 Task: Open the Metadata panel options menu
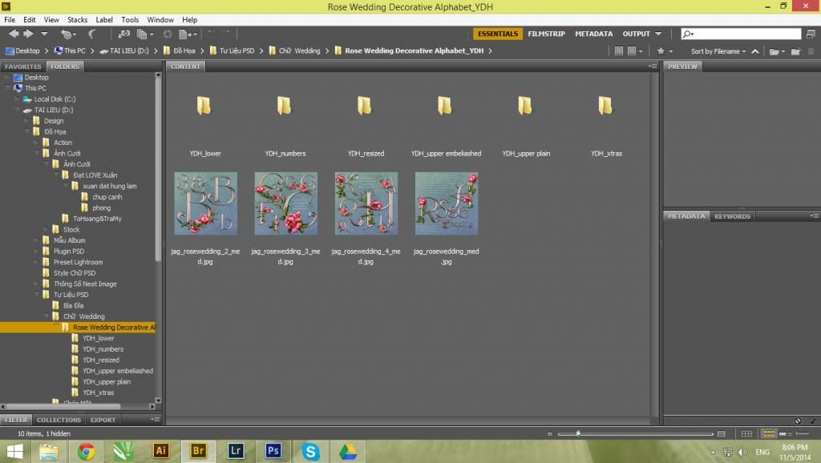tap(814, 216)
